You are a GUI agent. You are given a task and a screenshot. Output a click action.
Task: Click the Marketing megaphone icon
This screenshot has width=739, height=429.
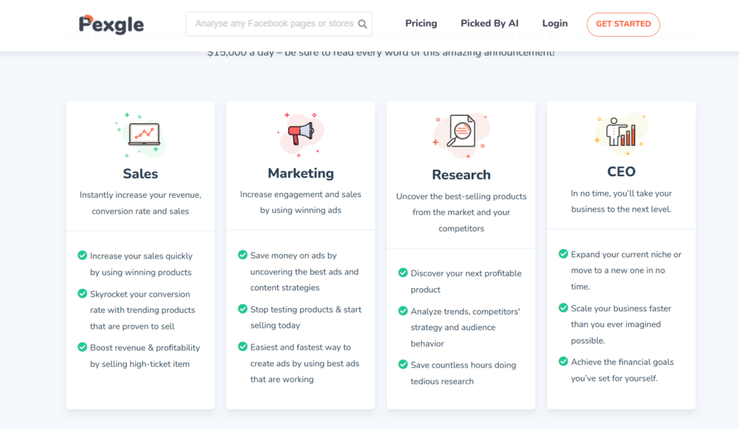tap(301, 133)
